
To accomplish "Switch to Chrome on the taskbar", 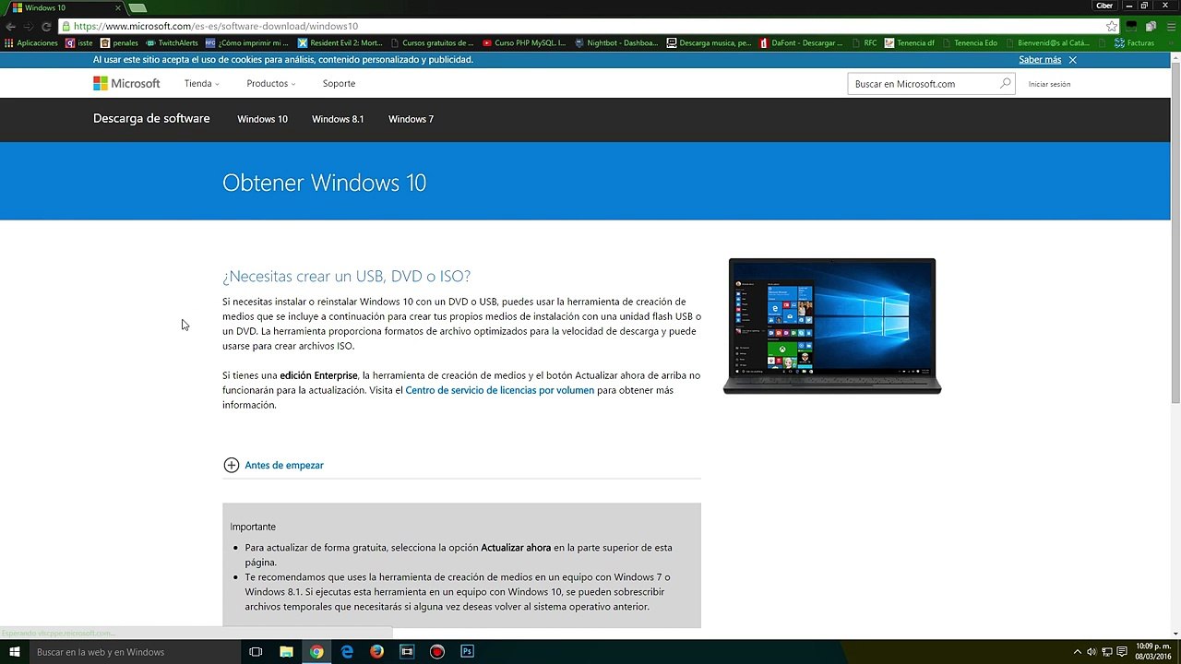I will tap(316, 652).
